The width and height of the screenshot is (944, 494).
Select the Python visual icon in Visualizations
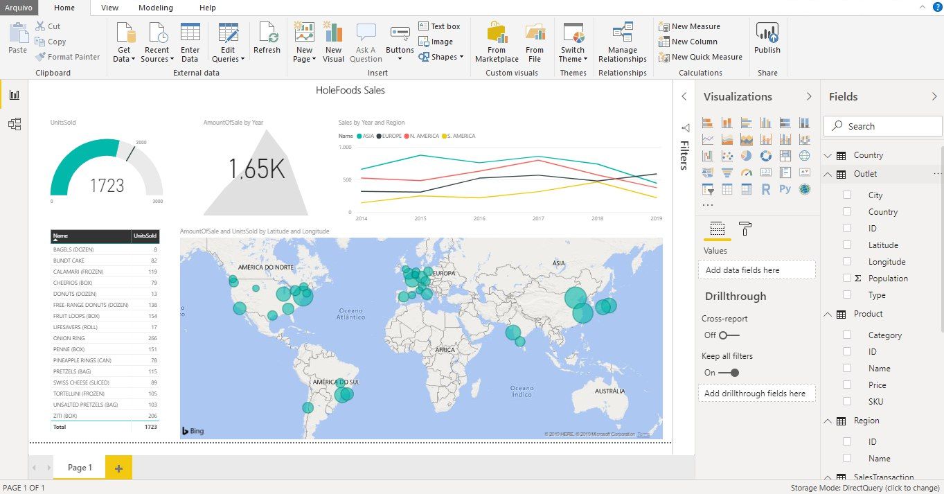(x=785, y=188)
